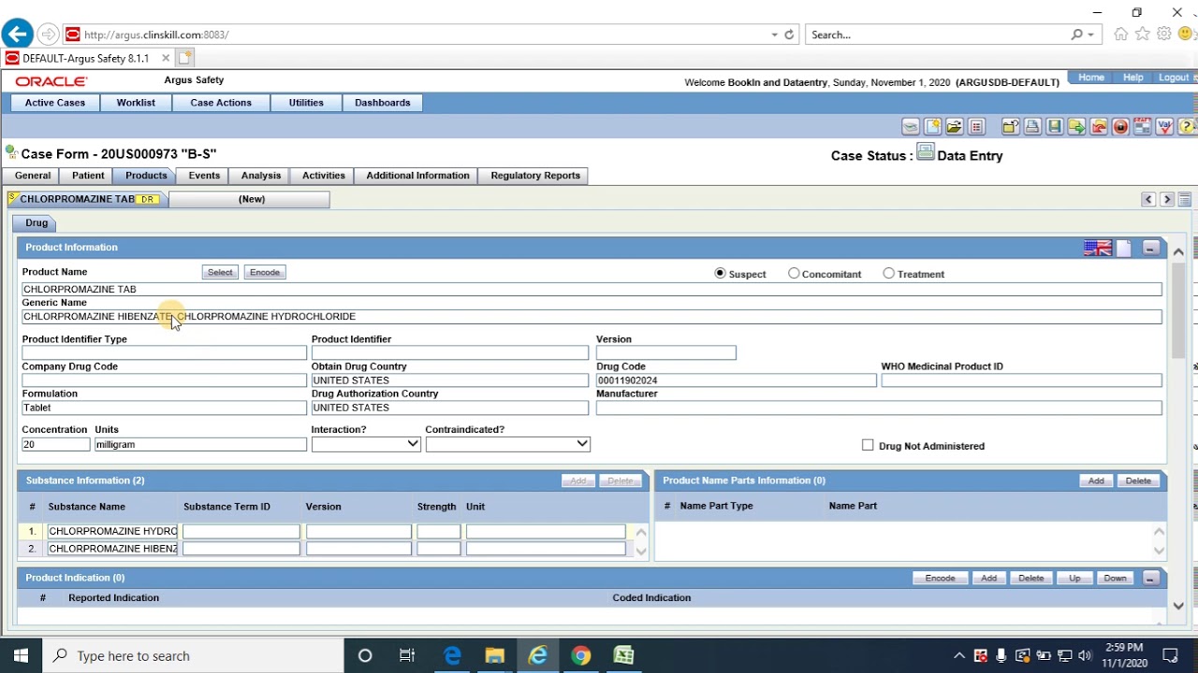The image size is (1198, 673).
Task: Click the print case icon
Action: pos(1032,127)
